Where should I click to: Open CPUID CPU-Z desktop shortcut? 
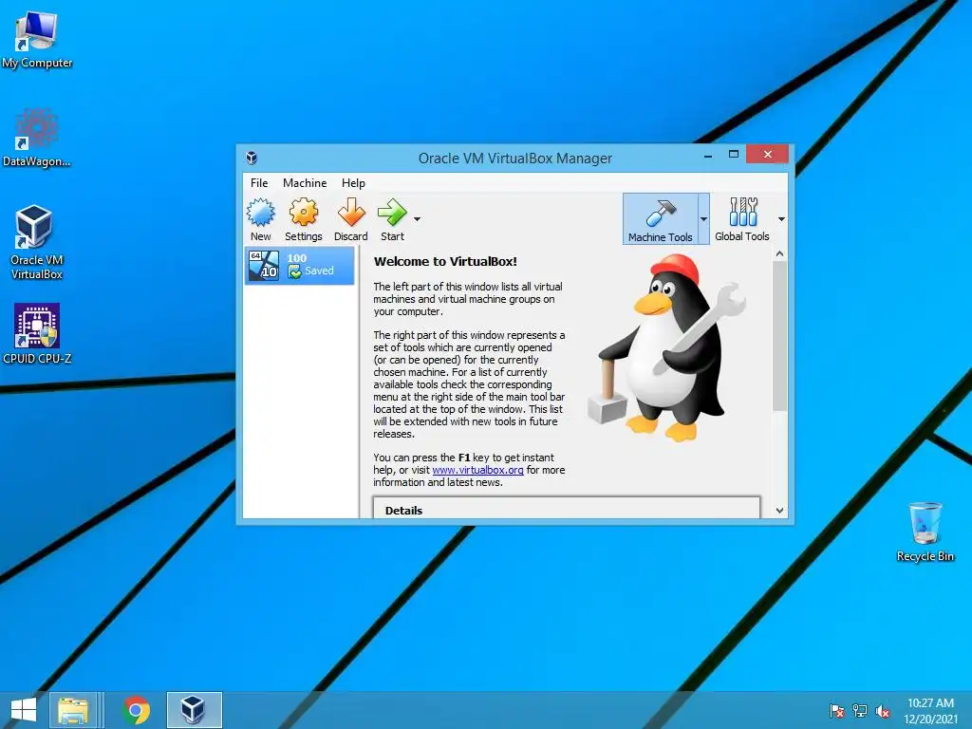37,333
